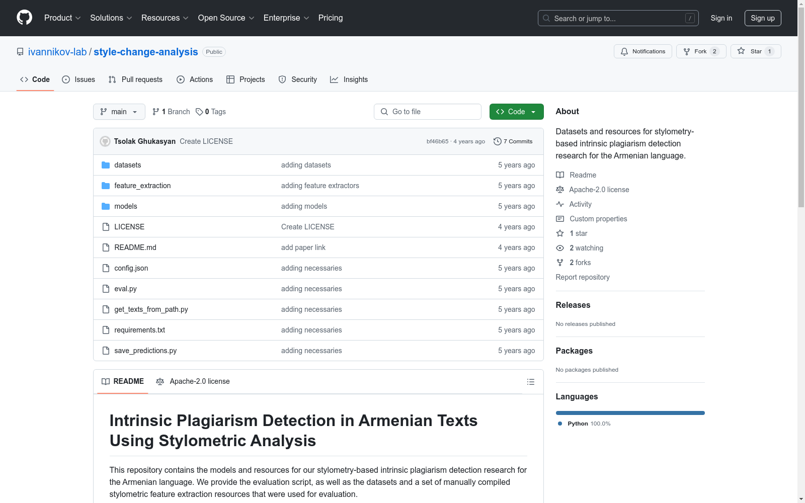Click the eye icon beside watching
The image size is (805, 503).
click(560, 248)
